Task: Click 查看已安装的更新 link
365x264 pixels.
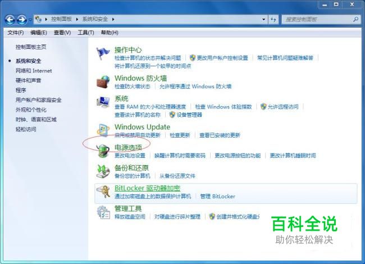Action: click(220, 135)
